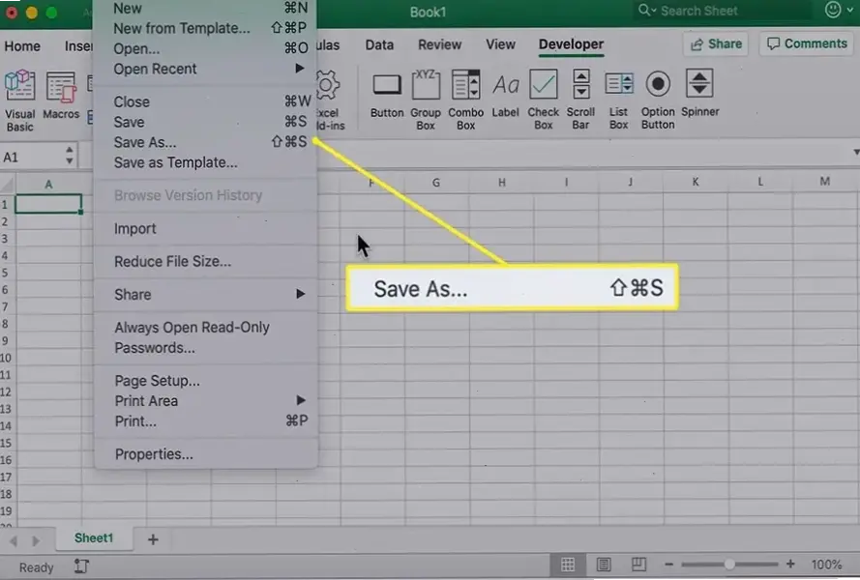This screenshot has height=580, width=860.
Task: Switch to the Home ribbon tab
Action: [22, 46]
